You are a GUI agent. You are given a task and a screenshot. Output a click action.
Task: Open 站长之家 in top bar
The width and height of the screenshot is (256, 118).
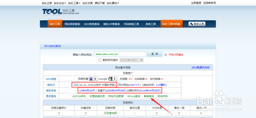point(47,3)
